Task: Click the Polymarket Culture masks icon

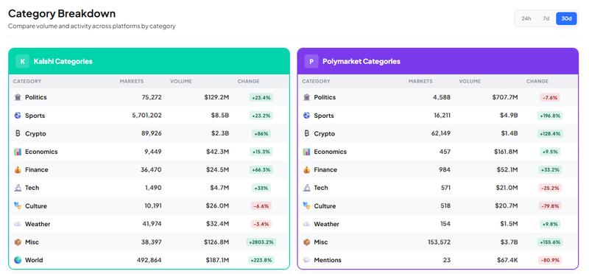Action: coord(306,206)
